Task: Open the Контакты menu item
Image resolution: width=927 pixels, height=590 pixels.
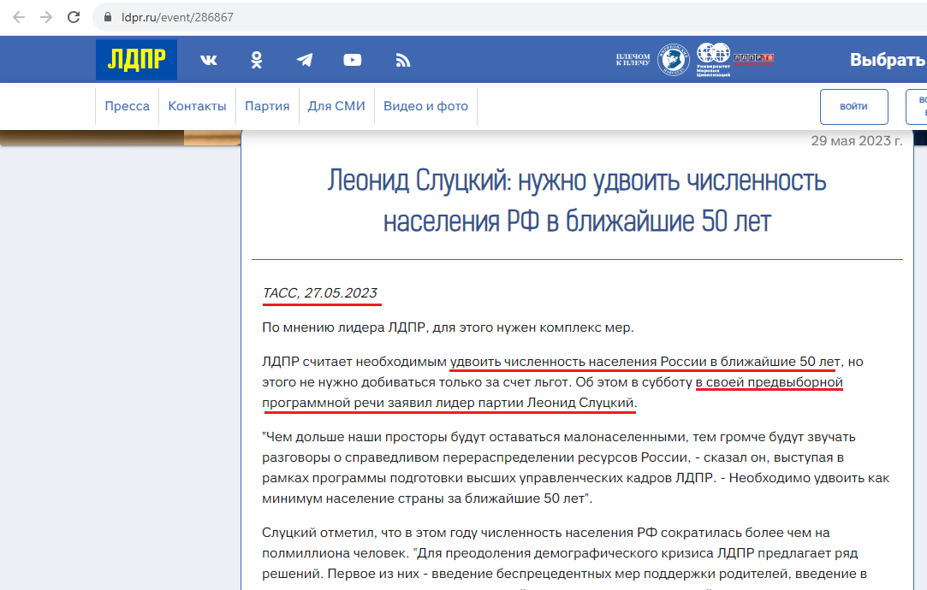Action: pos(197,106)
